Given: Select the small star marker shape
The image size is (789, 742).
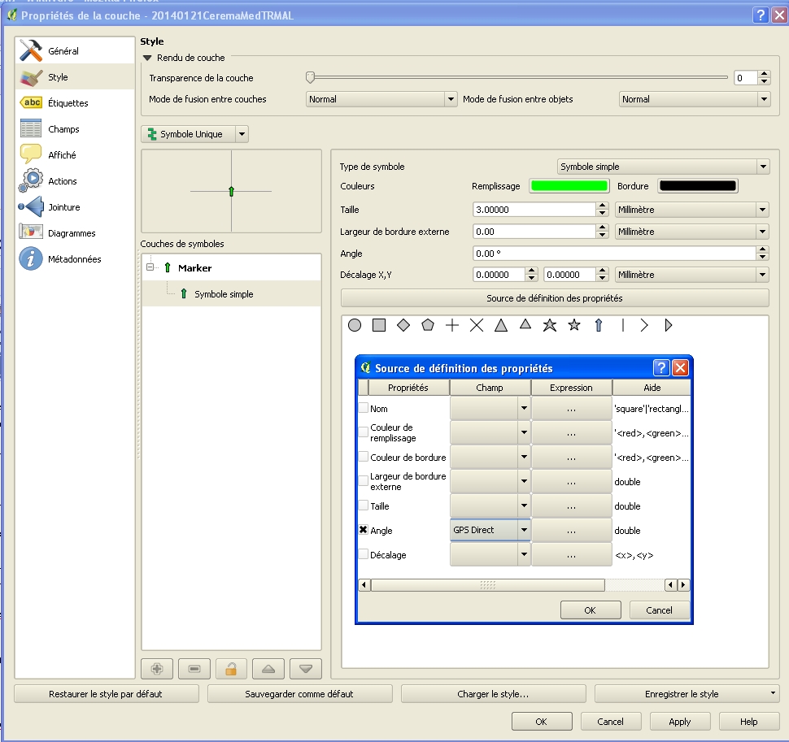Looking at the screenshot, I should 574,325.
